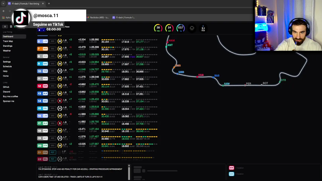Click the rain cloud weather icon
The height and width of the screenshot is (181, 322).
tap(192, 28)
